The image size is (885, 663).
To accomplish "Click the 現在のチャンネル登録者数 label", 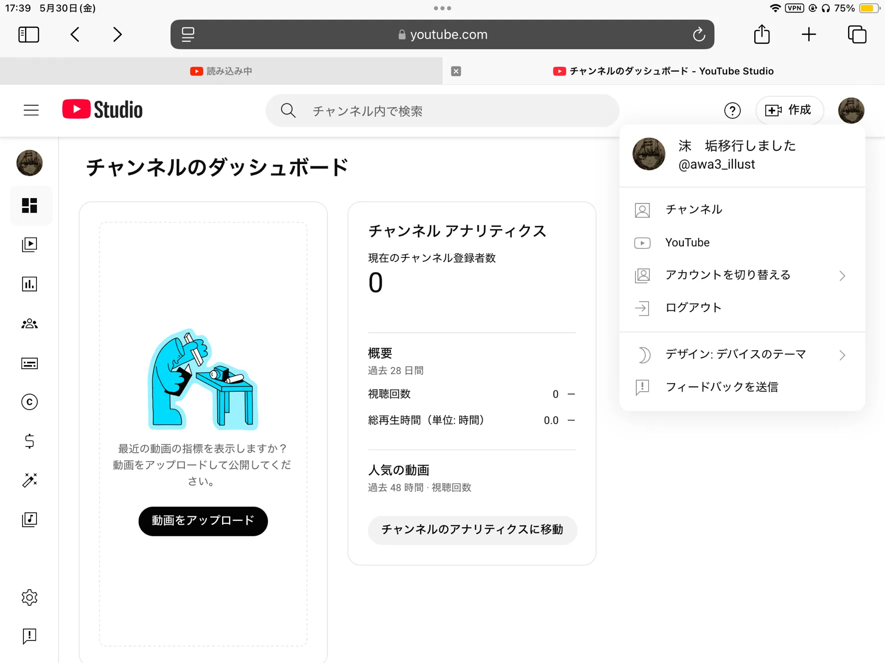I will click(x=432, y=258).
